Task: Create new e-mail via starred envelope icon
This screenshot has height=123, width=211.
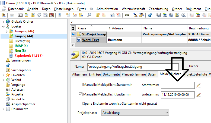Action: [74, 15]
